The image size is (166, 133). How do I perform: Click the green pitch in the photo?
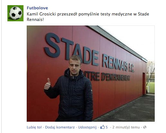coord(152,87)
